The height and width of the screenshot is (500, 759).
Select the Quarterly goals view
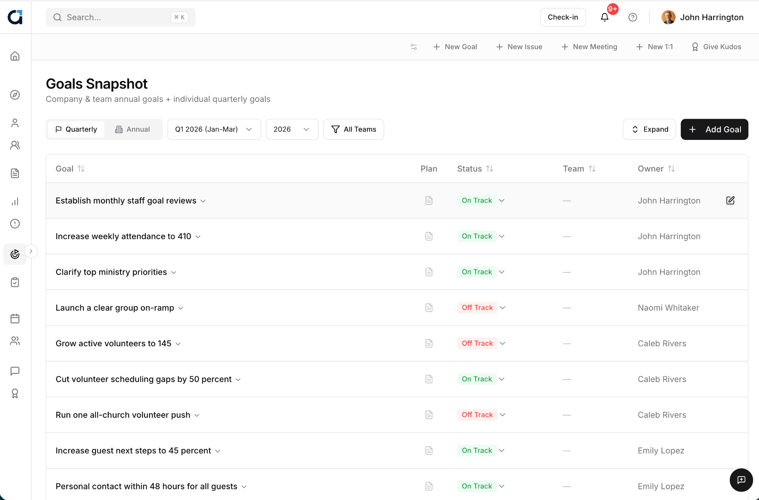[76, 129]
